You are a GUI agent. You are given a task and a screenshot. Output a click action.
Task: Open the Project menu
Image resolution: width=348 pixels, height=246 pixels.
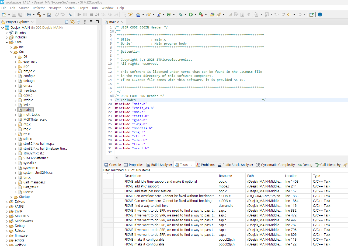click(x=83, y=8)
